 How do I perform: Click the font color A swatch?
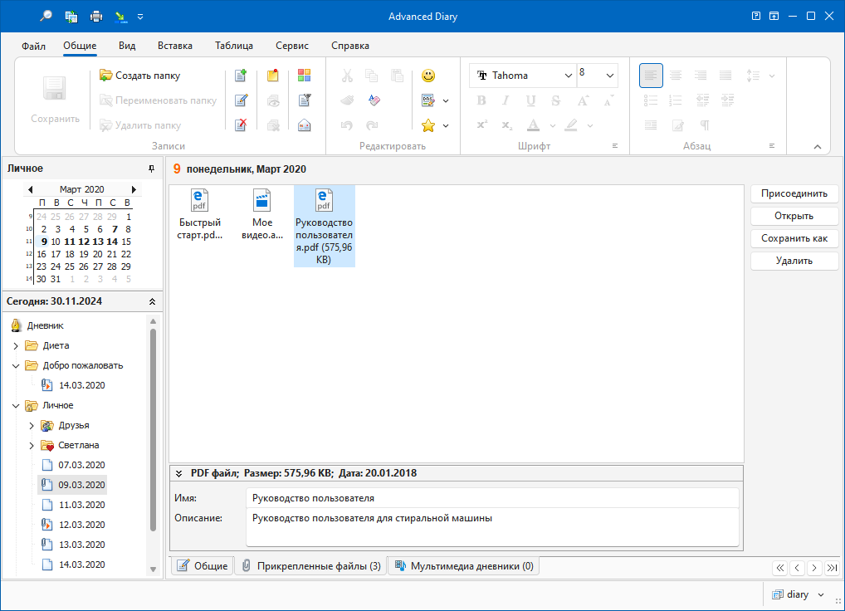534,125
